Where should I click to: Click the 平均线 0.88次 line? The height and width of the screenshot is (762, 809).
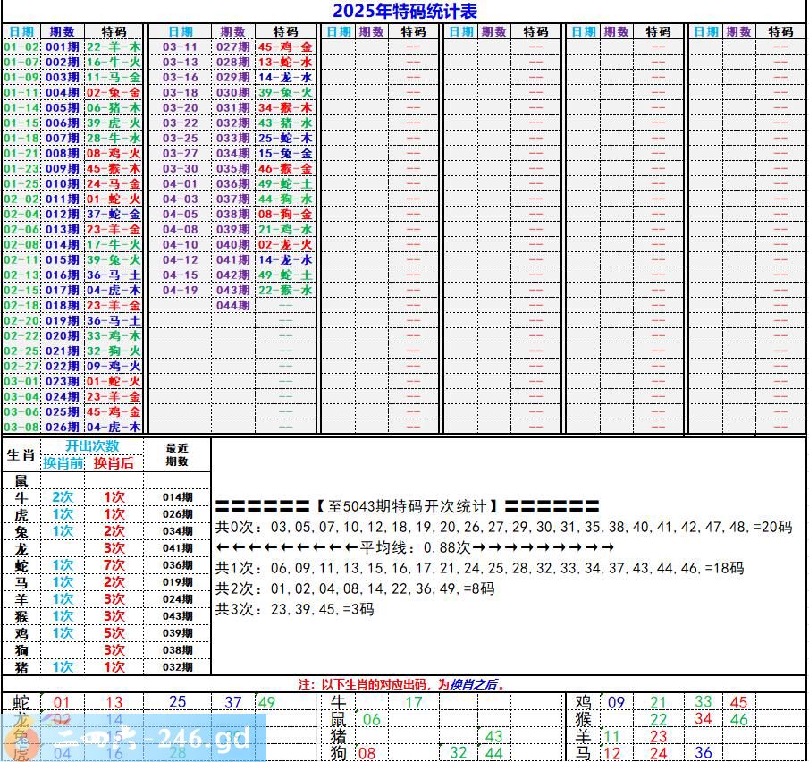(416, 547)
